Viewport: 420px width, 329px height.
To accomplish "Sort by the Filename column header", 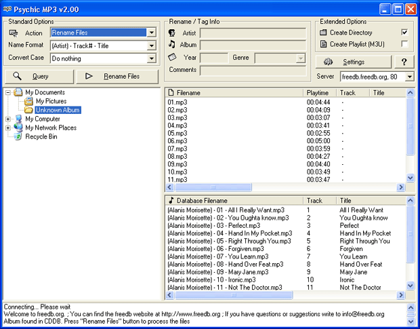I will click(234, 93).
